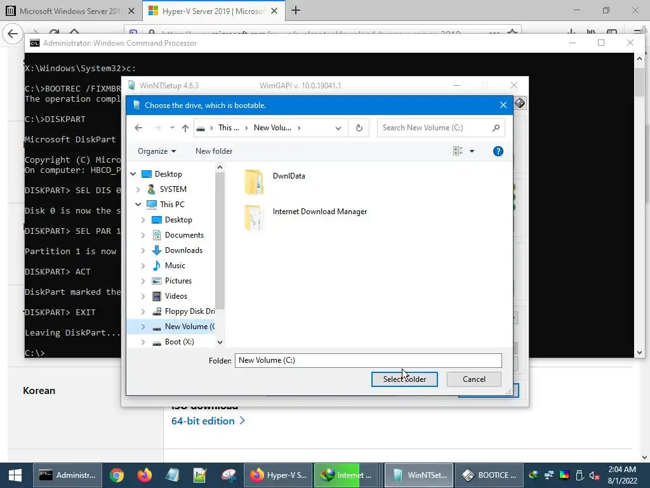Select Floppy Disk Drive in tree
Image resolution: width=650 pixels, height=488 pixels.
click(189, 311)
